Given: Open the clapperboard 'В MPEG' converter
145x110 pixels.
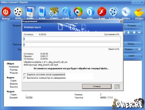Looking at the screenshot, I should click(54, 12).
